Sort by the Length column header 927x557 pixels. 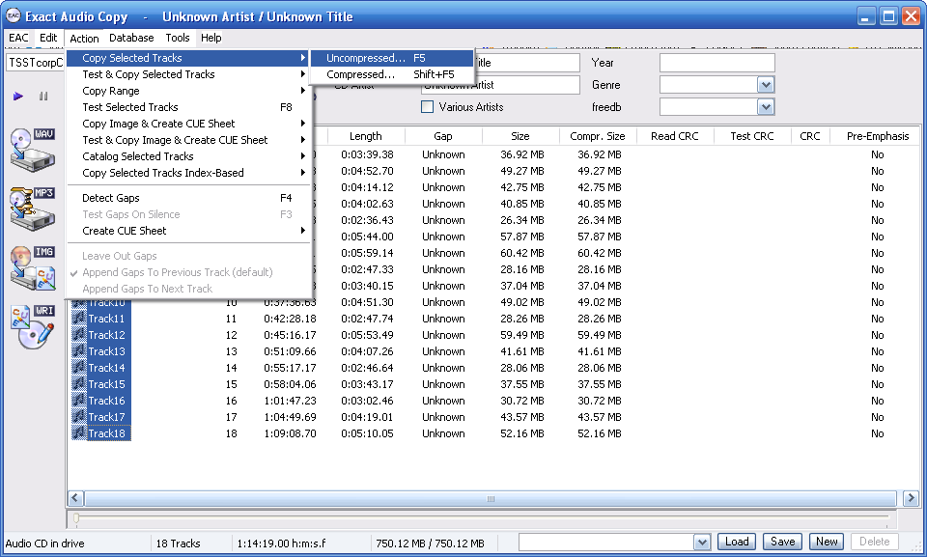(366, 136)
